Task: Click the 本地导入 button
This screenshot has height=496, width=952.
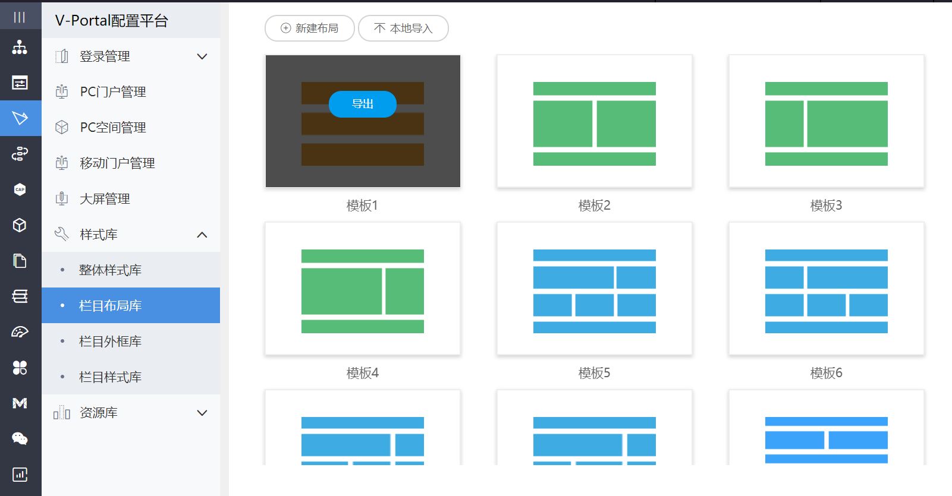Action: 403,29
